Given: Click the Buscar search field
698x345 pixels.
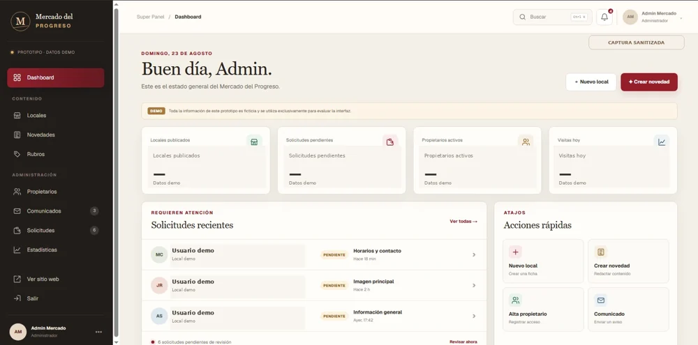Looking at the screenshot, I should (552, 17).
